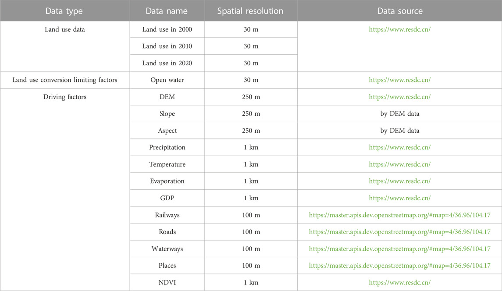Select the 'Places' cell
Image resolution: width=502 pixels, height=291 pixels.
(x=167, y=266)
